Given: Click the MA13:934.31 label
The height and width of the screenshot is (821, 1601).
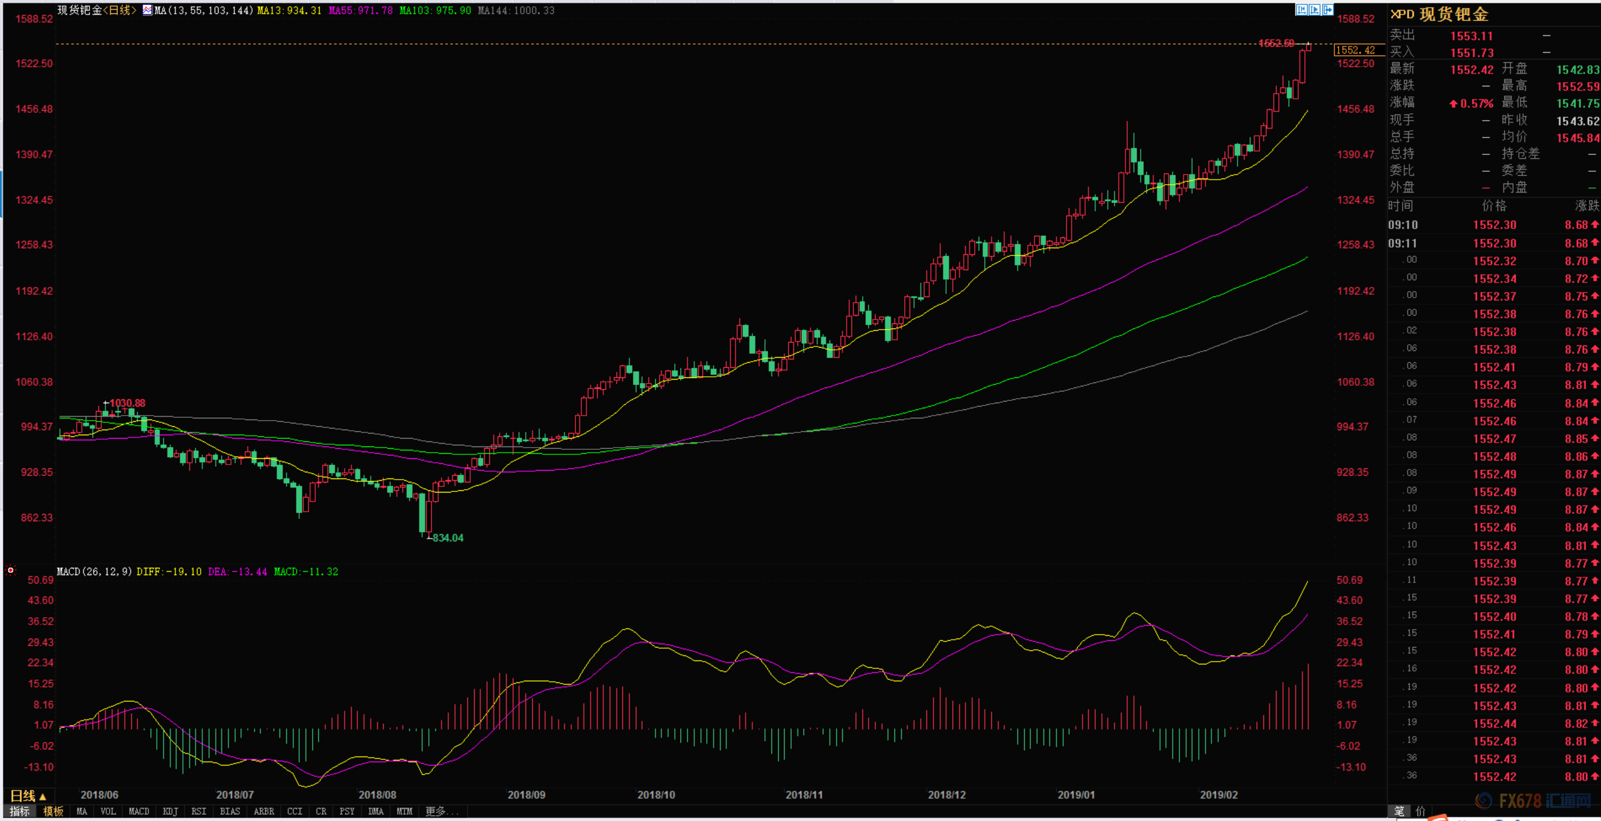Looking at the screenshot, I should click(290, 11).
